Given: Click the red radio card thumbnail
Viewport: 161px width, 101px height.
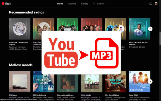Looking at the screenshot, I should click(x=92, y=24).
